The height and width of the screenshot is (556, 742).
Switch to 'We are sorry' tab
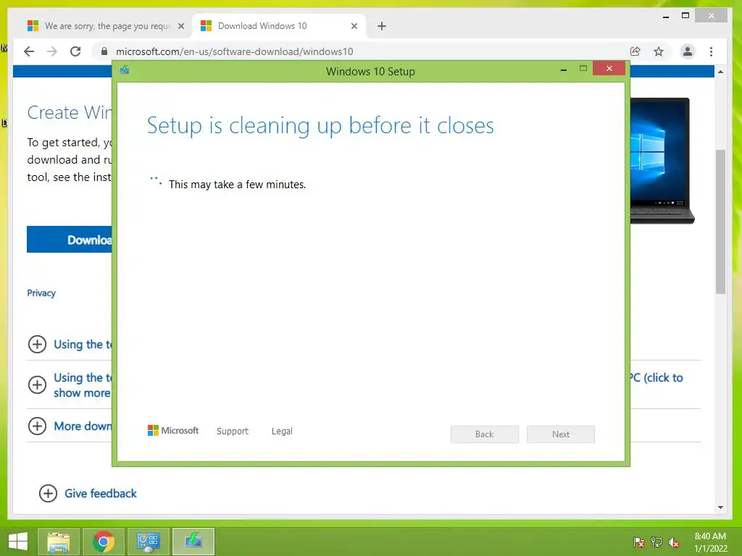[x=106, y=26]
